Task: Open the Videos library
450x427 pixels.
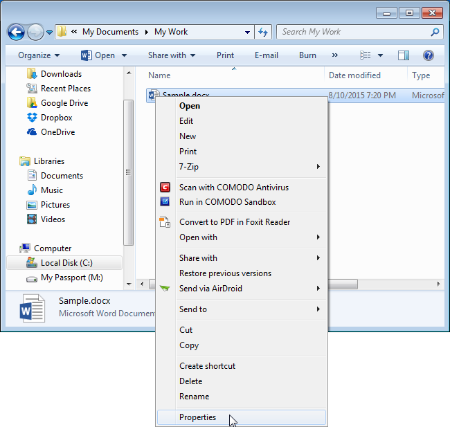Action: pos(46,219)
